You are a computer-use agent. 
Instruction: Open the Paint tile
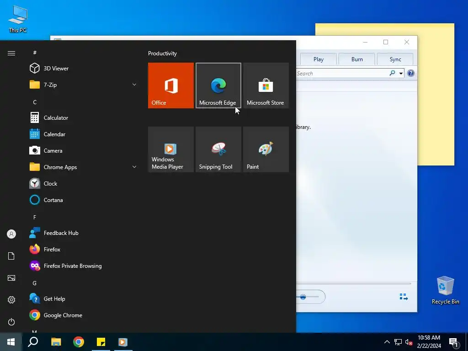(x=266, y=149)
